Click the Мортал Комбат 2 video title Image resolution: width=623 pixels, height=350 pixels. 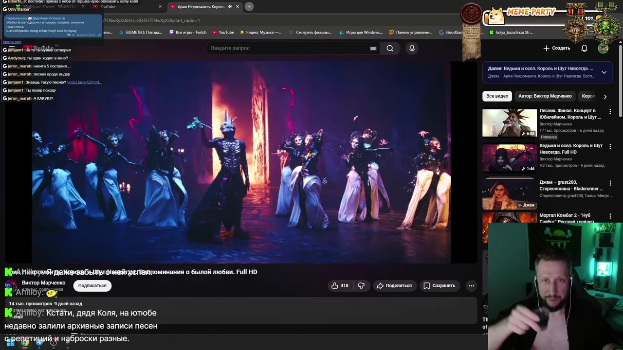click(x=567, y=218)
